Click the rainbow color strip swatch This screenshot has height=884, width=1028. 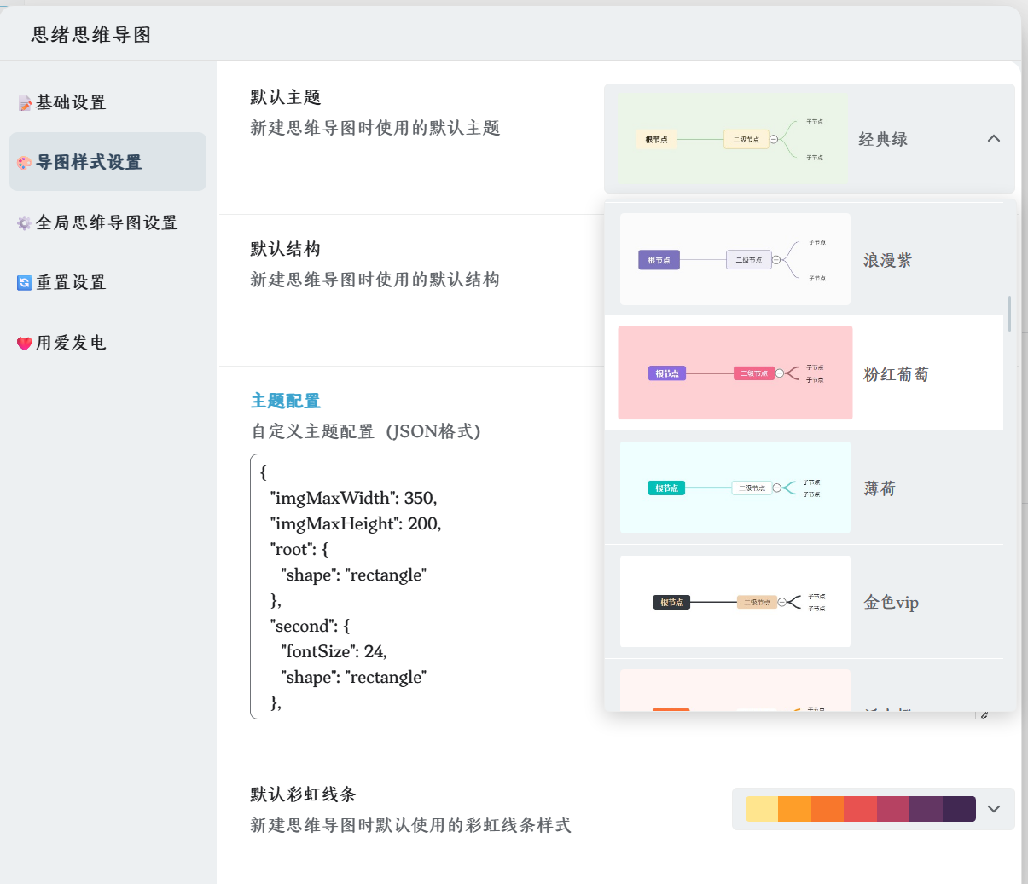click(860, 809)
